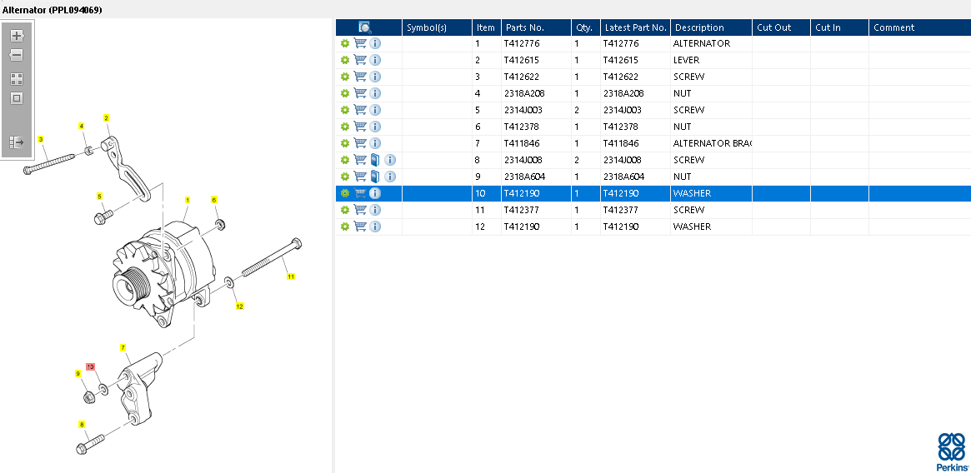The height and width of the screenshot is (473, 971).
Task: Add ALTERNATOR BRACKET T411846 to the cart
Action: (360, 143)
